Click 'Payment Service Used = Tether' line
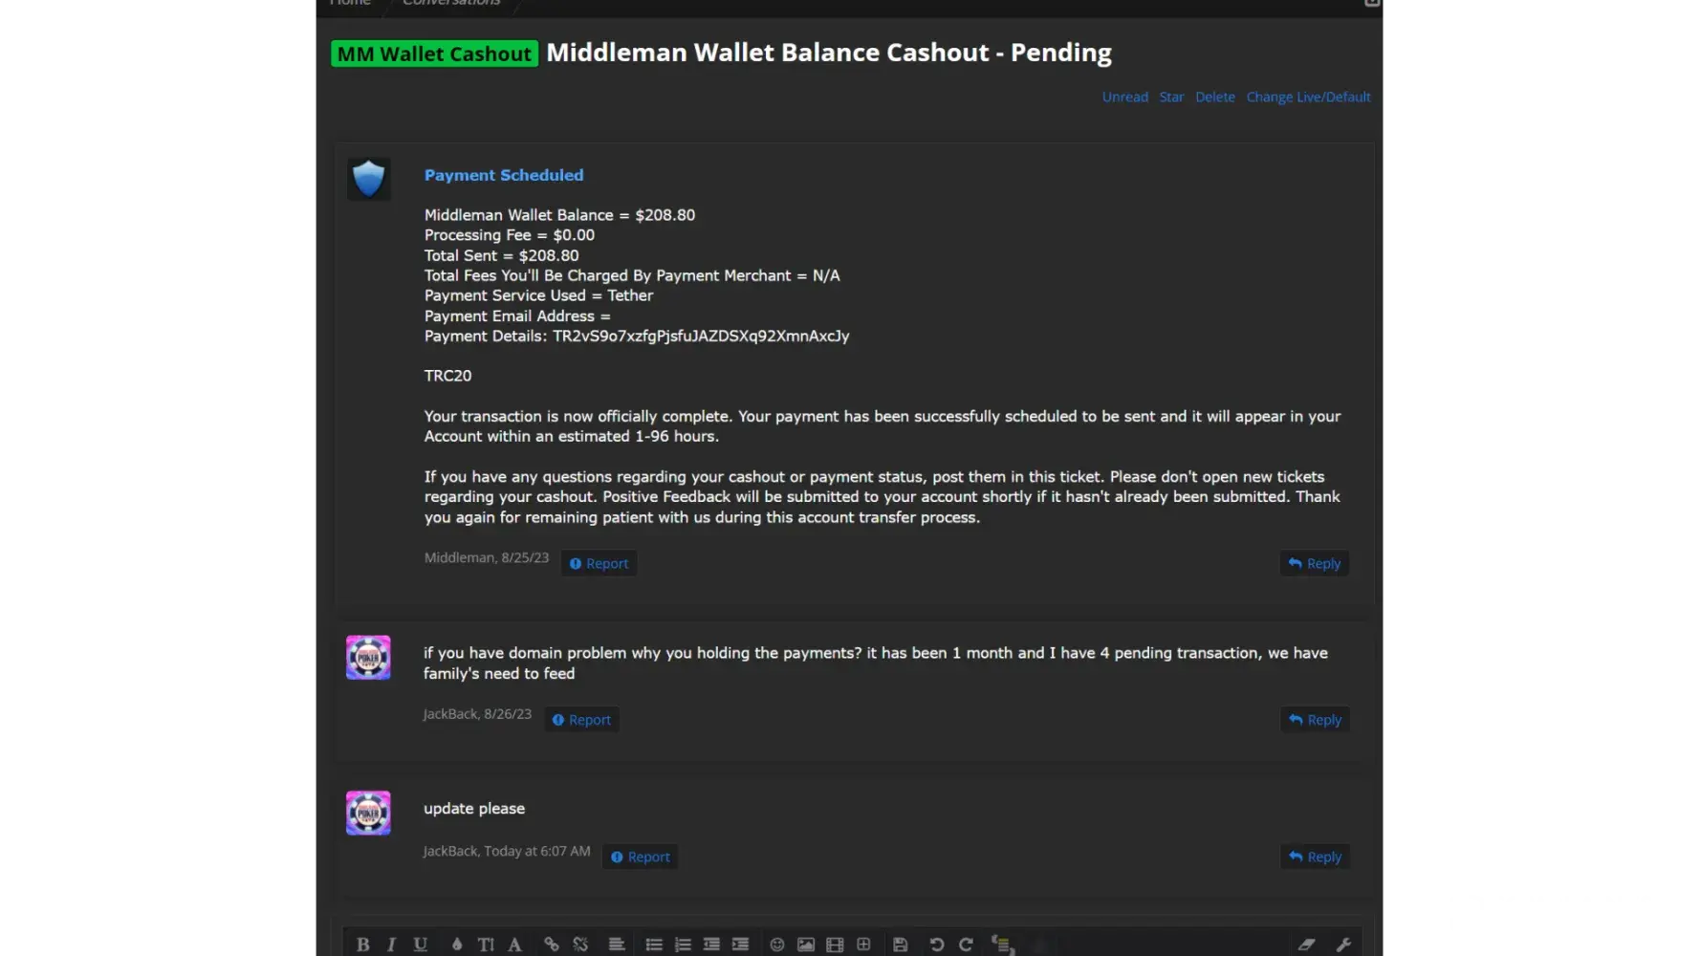The height and width of the screenshot is (956, 1700). coord(538,295)
